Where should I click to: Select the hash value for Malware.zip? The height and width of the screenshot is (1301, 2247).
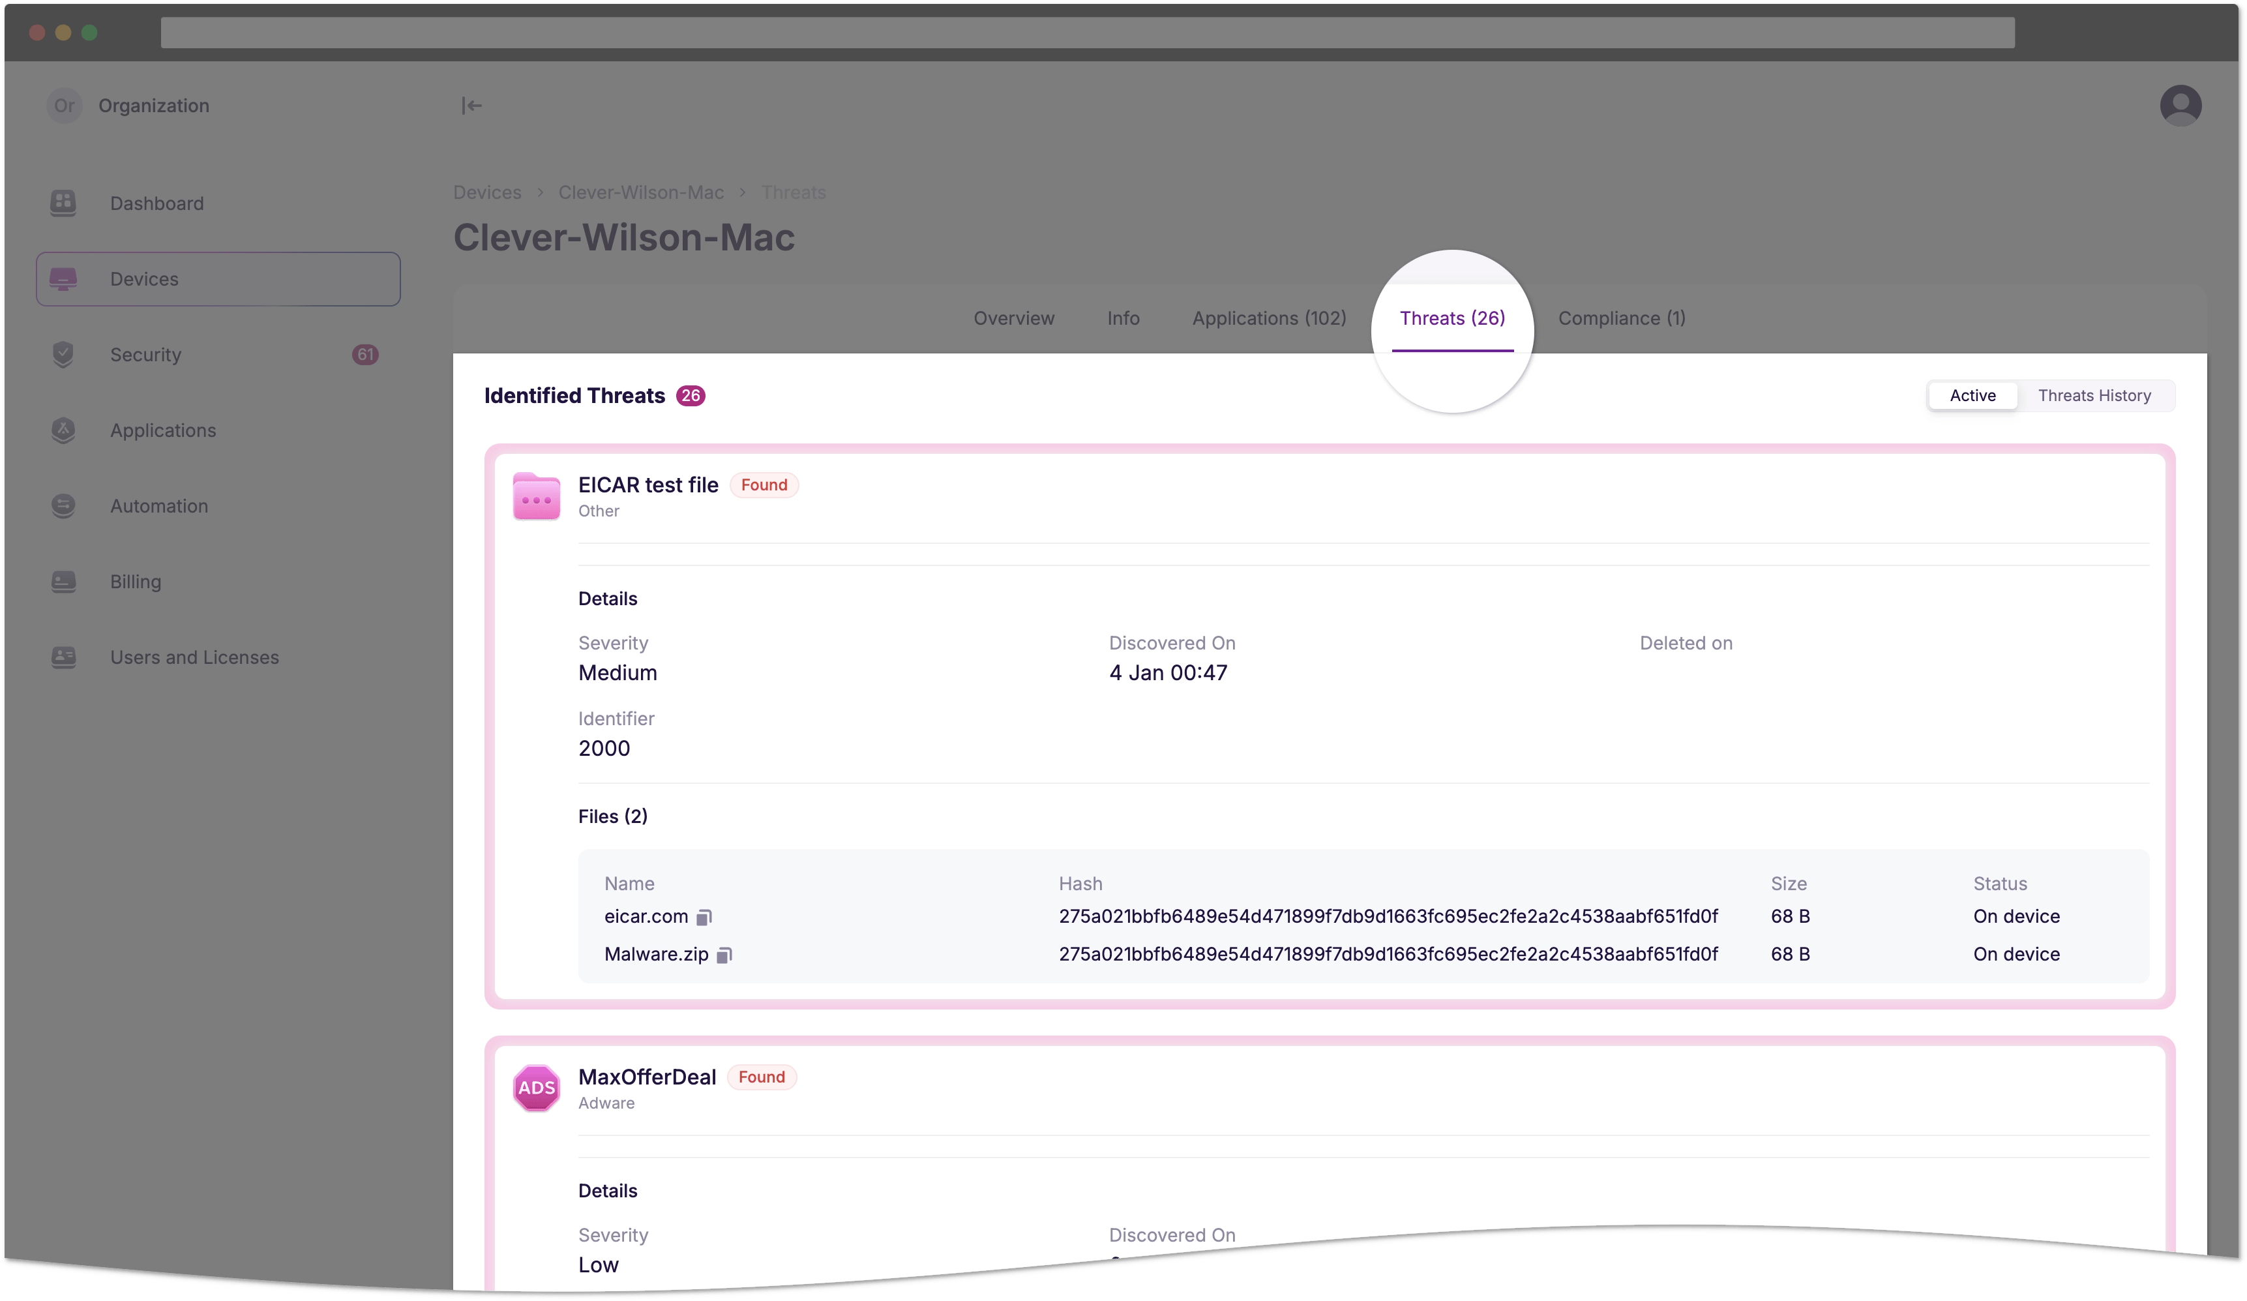tap(1388, 954)
